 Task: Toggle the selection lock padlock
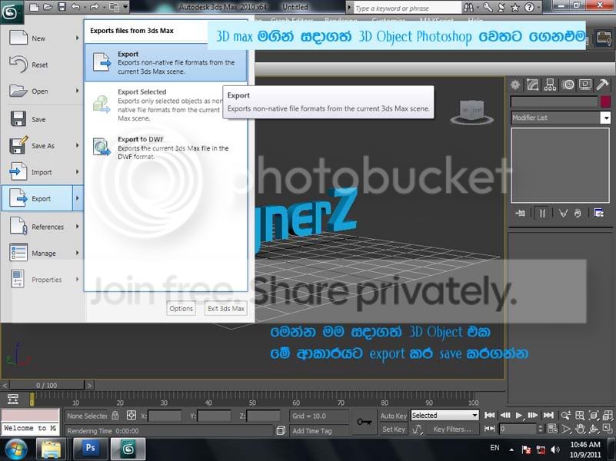[x=115, y=415]
